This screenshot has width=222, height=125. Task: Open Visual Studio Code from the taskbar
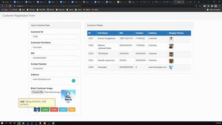tap(28, 123)
